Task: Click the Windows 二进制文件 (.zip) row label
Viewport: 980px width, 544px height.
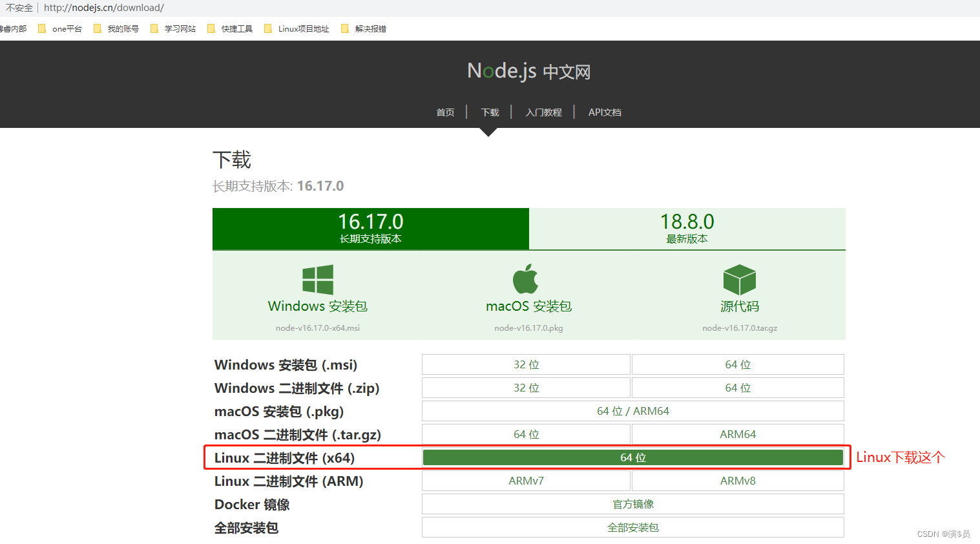Action: 297,388
